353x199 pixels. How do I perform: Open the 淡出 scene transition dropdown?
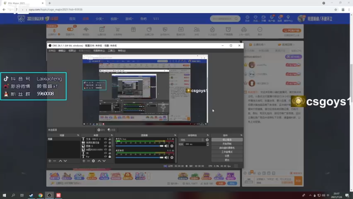tap(192, 140)
